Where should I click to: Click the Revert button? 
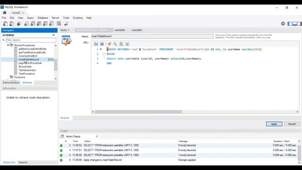pos(292,124)
